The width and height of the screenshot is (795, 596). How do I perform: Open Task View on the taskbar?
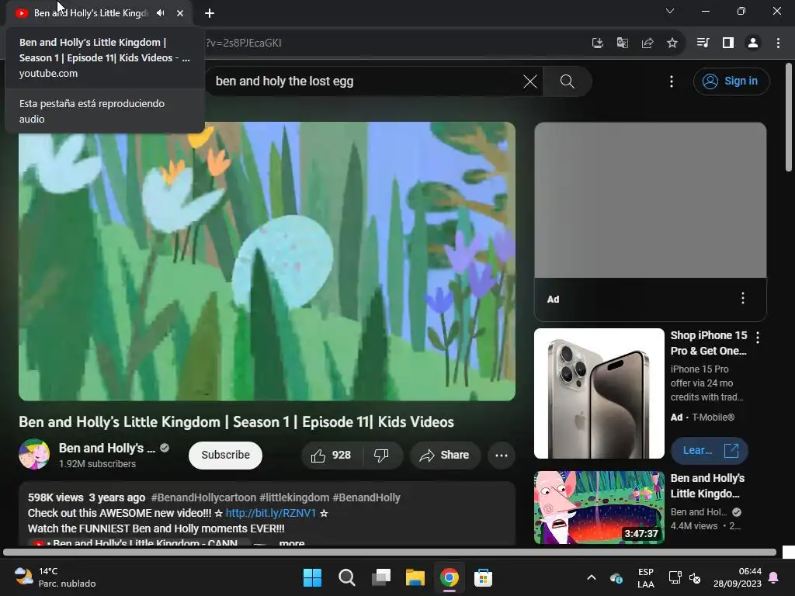pos(380,577)
